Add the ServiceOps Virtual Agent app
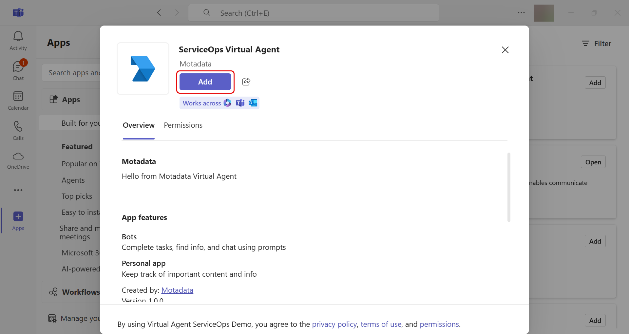The height and width of the screenshot is (334, 629). (205, 82)
